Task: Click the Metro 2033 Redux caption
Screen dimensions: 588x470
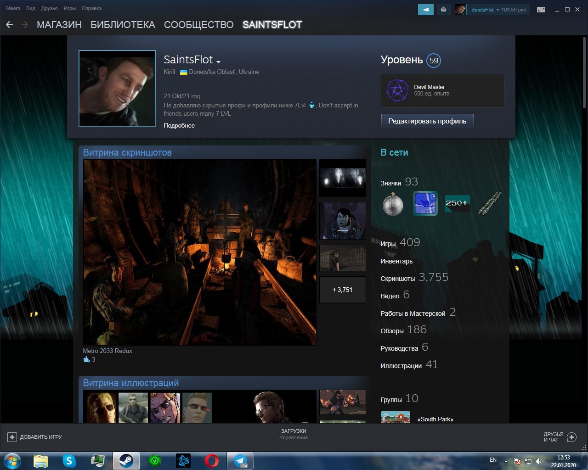Action: click(x=107, y=351)
